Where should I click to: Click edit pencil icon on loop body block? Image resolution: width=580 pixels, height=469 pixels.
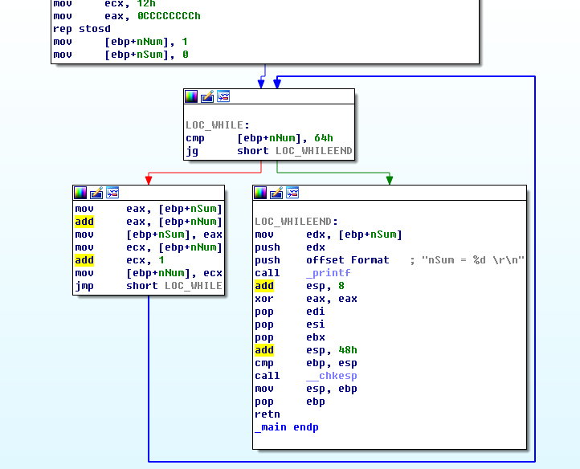point(96,193)
